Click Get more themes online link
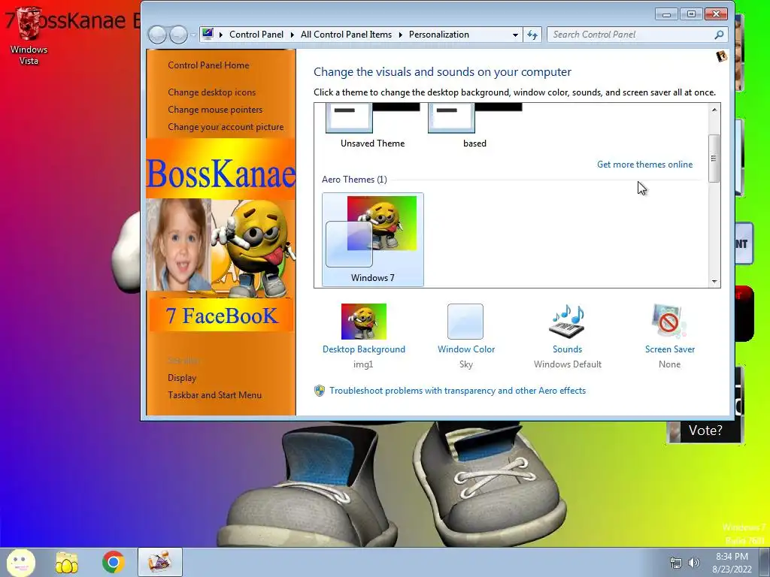Screen dimensions: 770x577 (644, 165)
